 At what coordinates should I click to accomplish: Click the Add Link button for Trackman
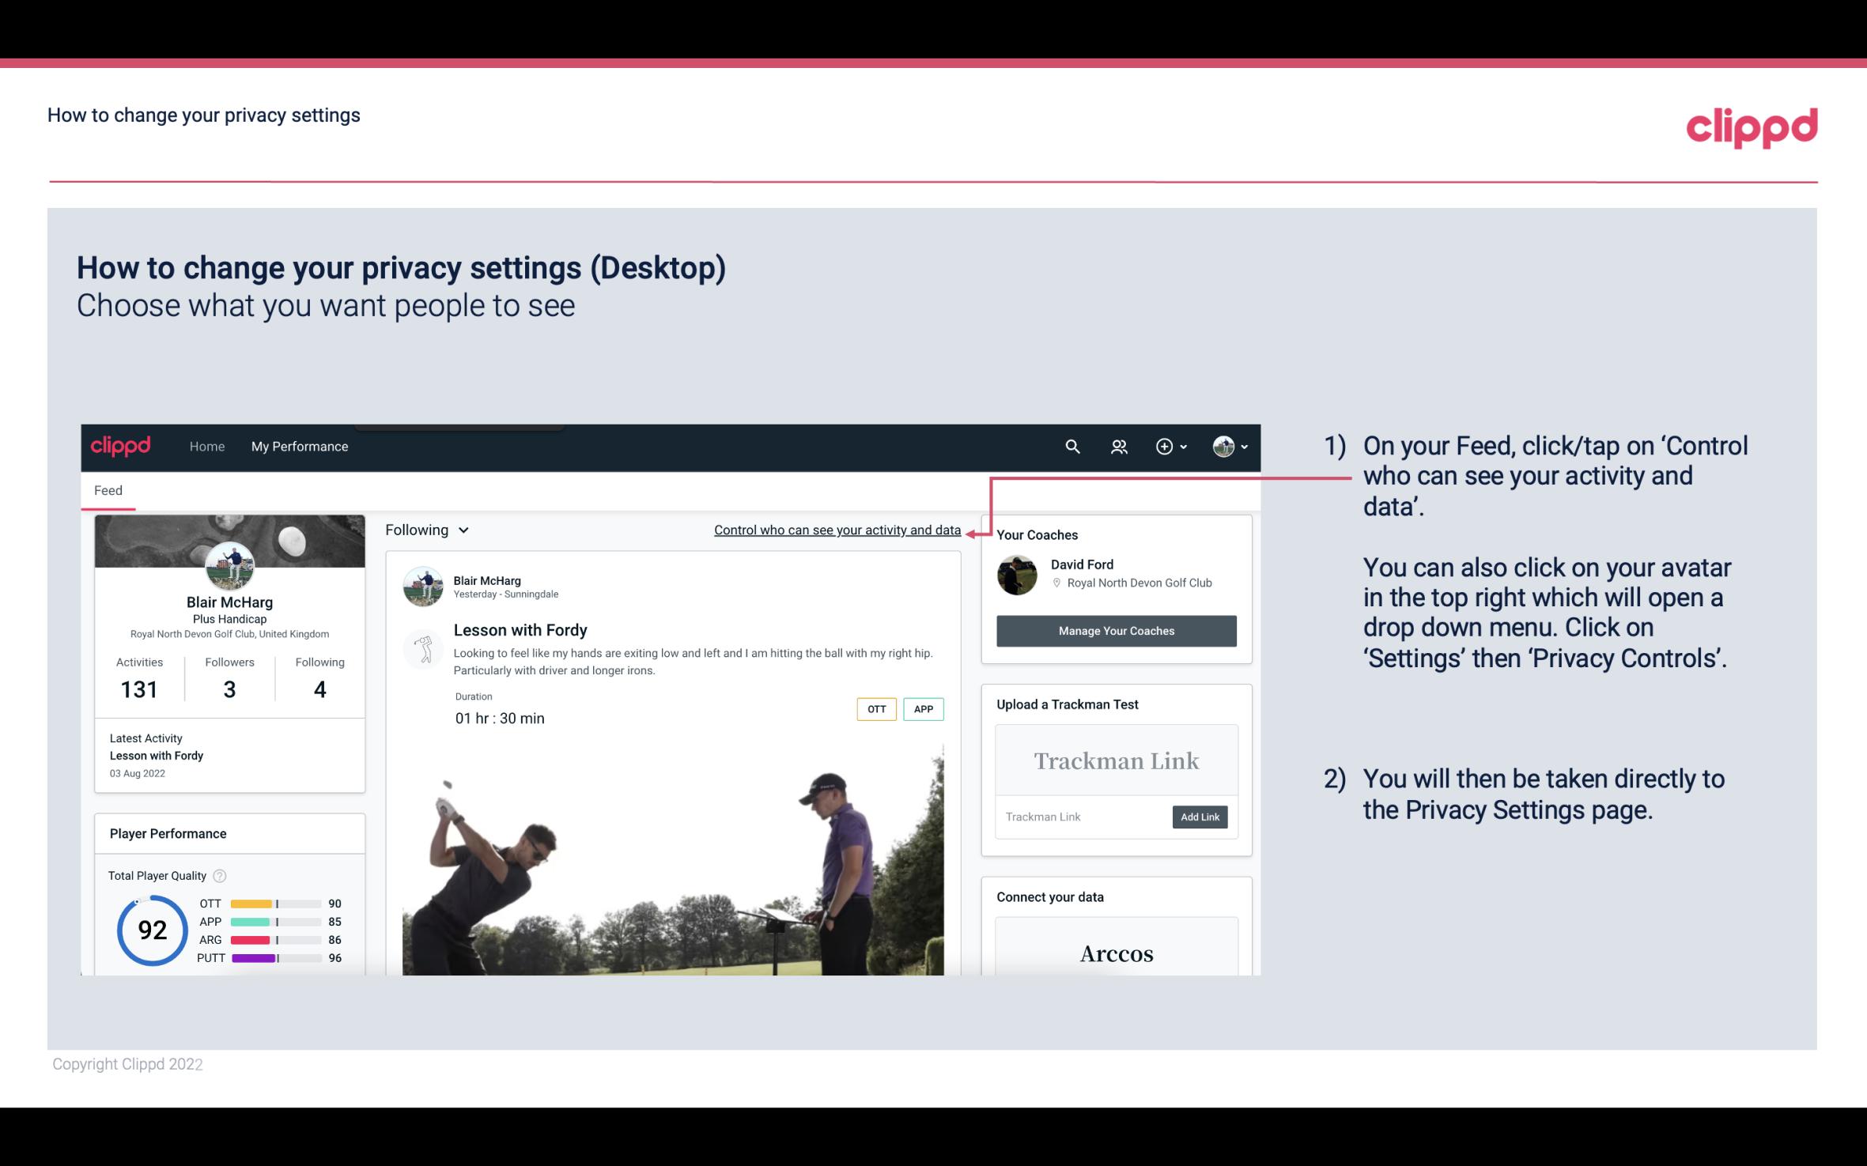point(1198,817)
